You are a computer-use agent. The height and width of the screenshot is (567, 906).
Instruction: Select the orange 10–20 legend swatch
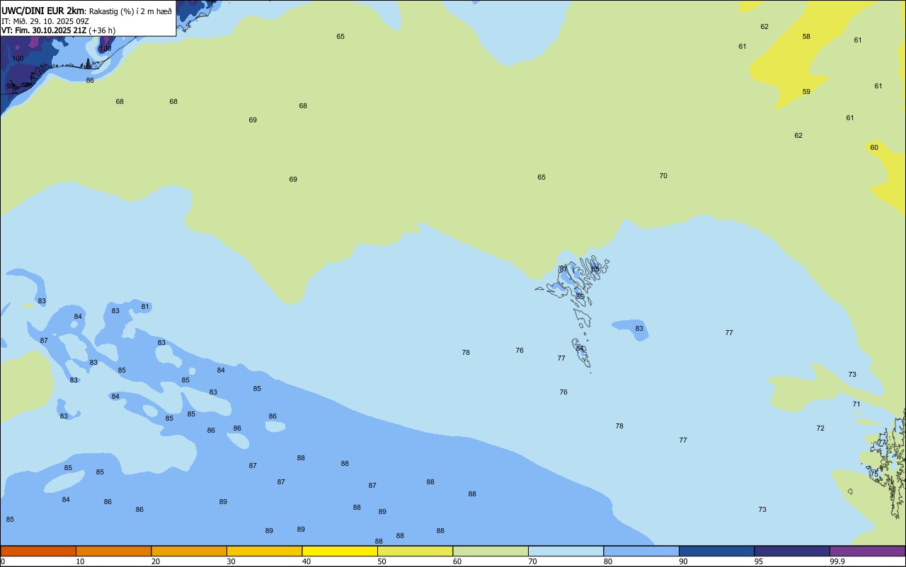click(113, 551)
